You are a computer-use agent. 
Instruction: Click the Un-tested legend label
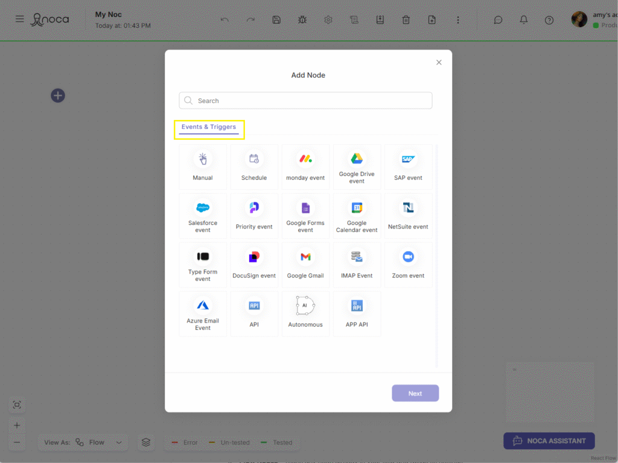tap(235, 443)
